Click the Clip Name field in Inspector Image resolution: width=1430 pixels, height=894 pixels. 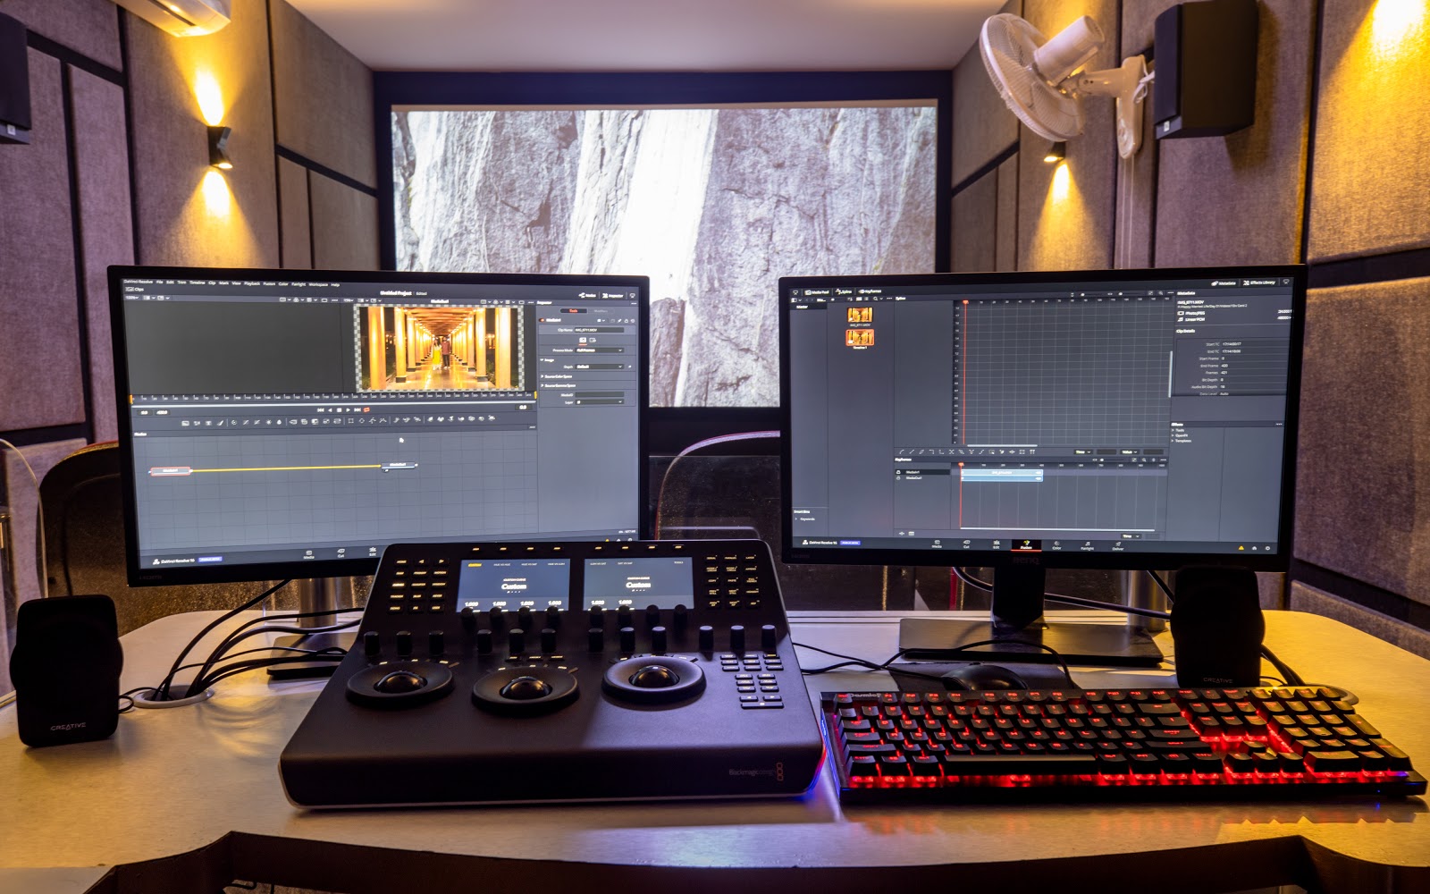[x=600, y=330]
